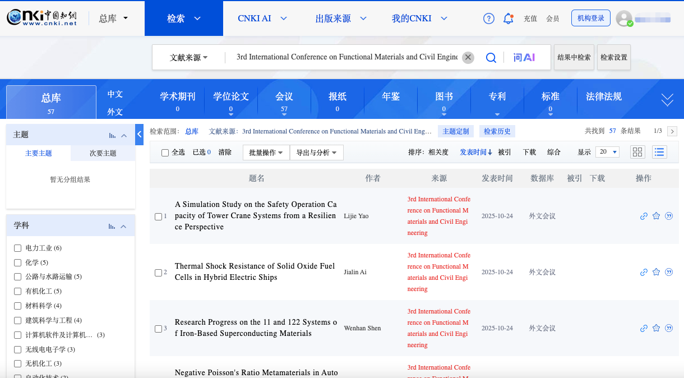Expand the 批量操作 dropdown
684x378 pixels.
tap(266, 153)
